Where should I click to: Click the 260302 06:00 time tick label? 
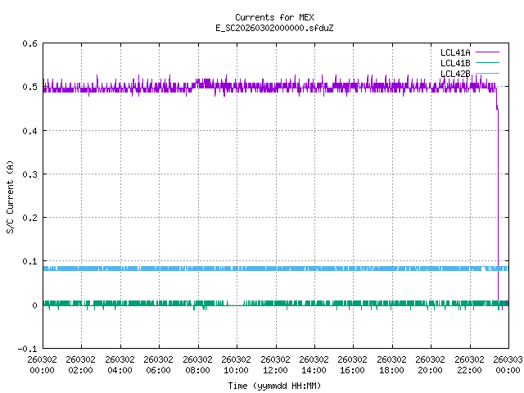pos(159,364)
